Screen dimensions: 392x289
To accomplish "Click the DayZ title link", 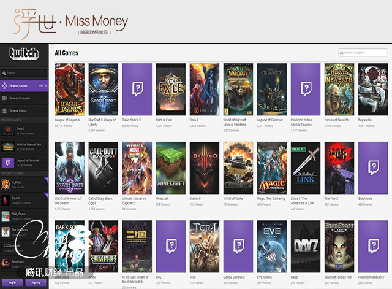I will (x=294, y=277).
